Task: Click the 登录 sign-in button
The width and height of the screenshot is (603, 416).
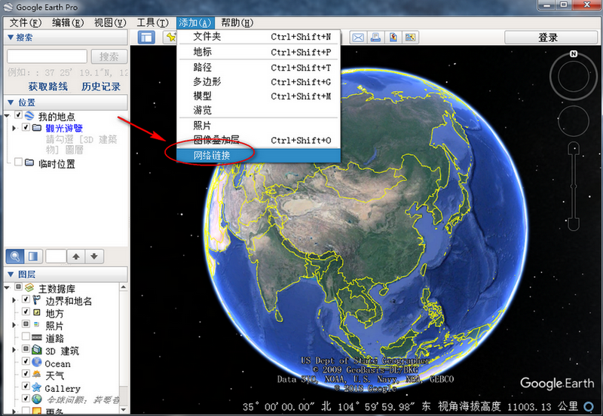Action: tap(548, 38)
